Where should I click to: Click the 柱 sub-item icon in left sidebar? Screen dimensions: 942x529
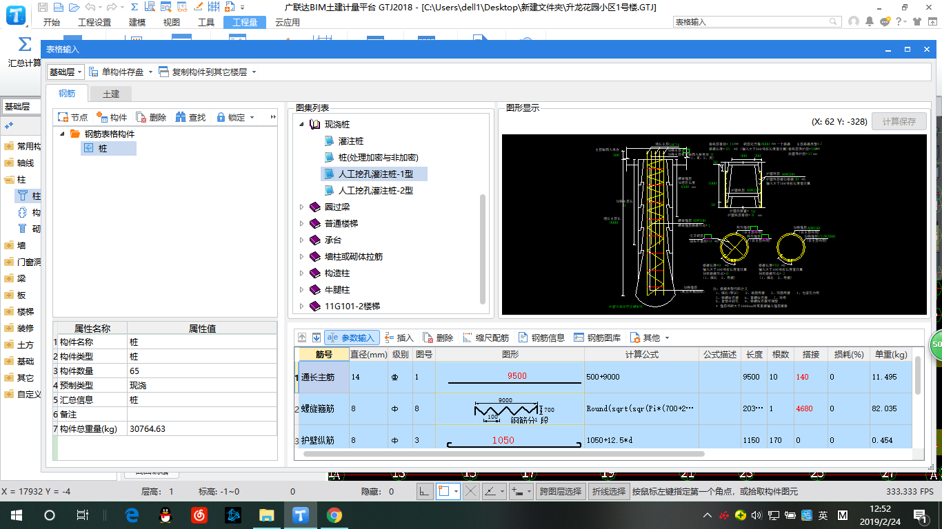[23, 196]
